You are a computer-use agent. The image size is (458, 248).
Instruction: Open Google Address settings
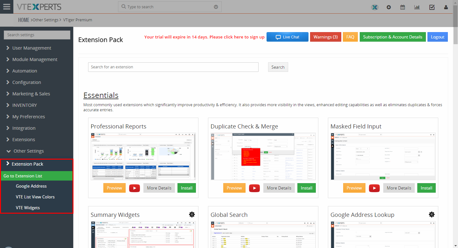point(31,186)
